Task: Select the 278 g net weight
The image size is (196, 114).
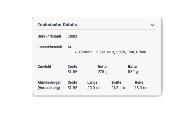Action: pyautogui.click(x=103, y=72)
